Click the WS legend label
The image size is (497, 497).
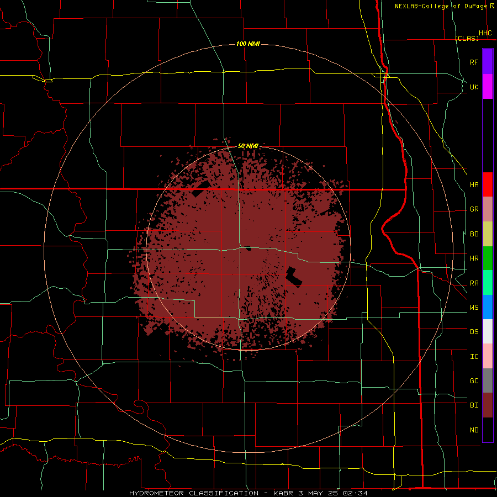[x=474, y=308]
